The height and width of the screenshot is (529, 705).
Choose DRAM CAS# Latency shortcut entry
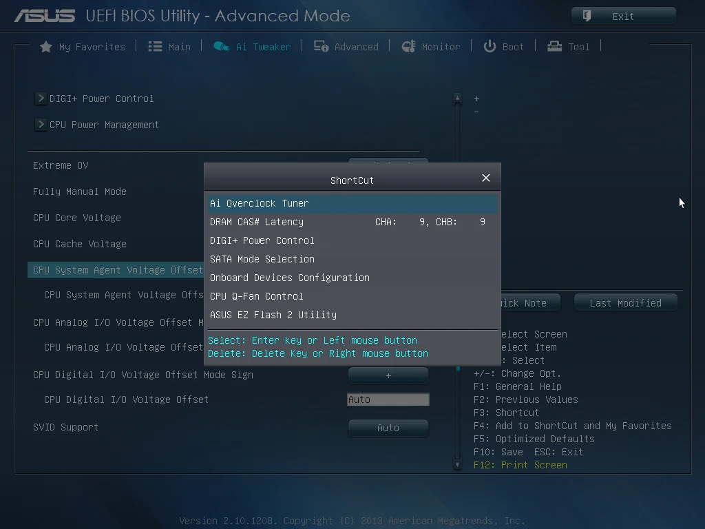pos(352,222)
